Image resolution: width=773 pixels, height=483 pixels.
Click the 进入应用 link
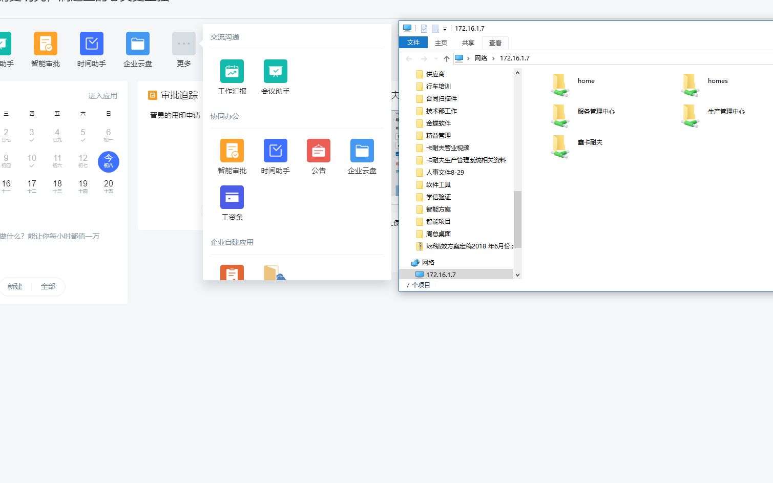coord(103,96)
